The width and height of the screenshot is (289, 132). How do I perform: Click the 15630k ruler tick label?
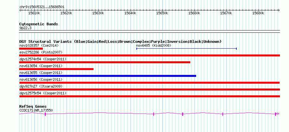click(x=98, y=13)
